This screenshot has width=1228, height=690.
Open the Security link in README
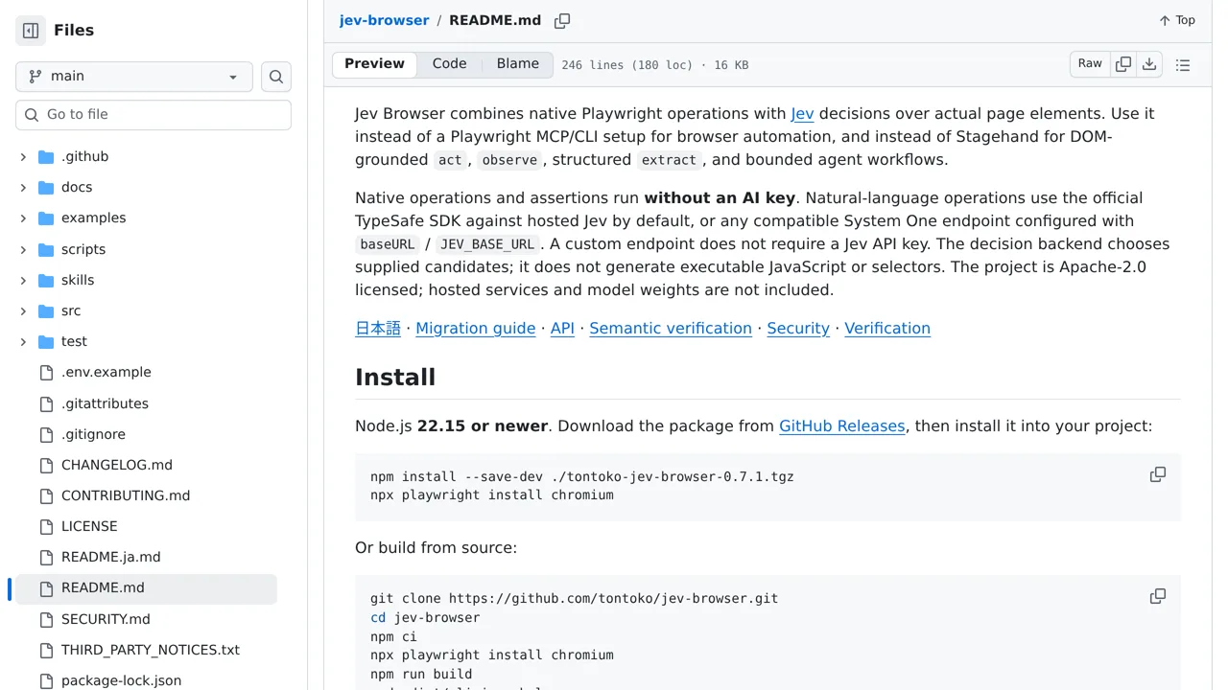click(798, 328)
